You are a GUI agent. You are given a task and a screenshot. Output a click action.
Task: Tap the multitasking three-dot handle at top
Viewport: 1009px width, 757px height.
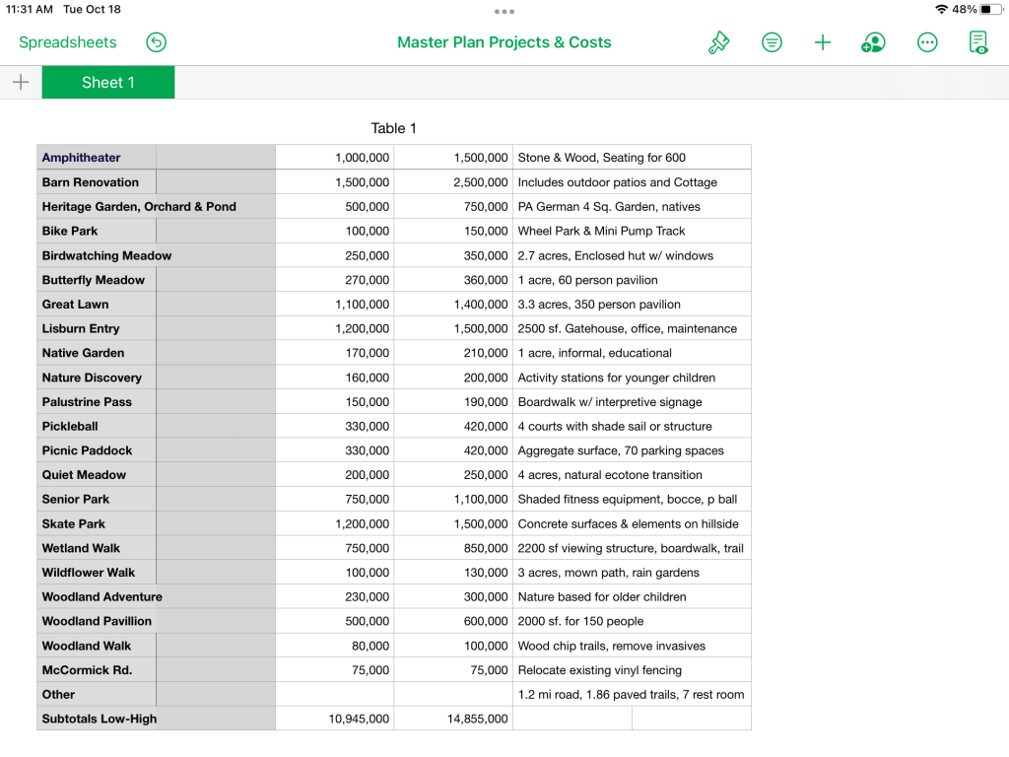(504, 12)
